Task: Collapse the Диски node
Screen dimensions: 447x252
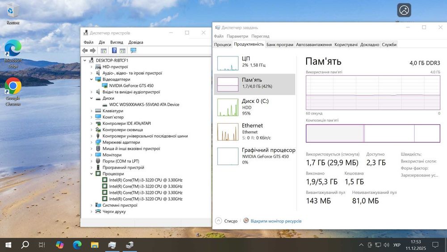Action: [91, 98]
